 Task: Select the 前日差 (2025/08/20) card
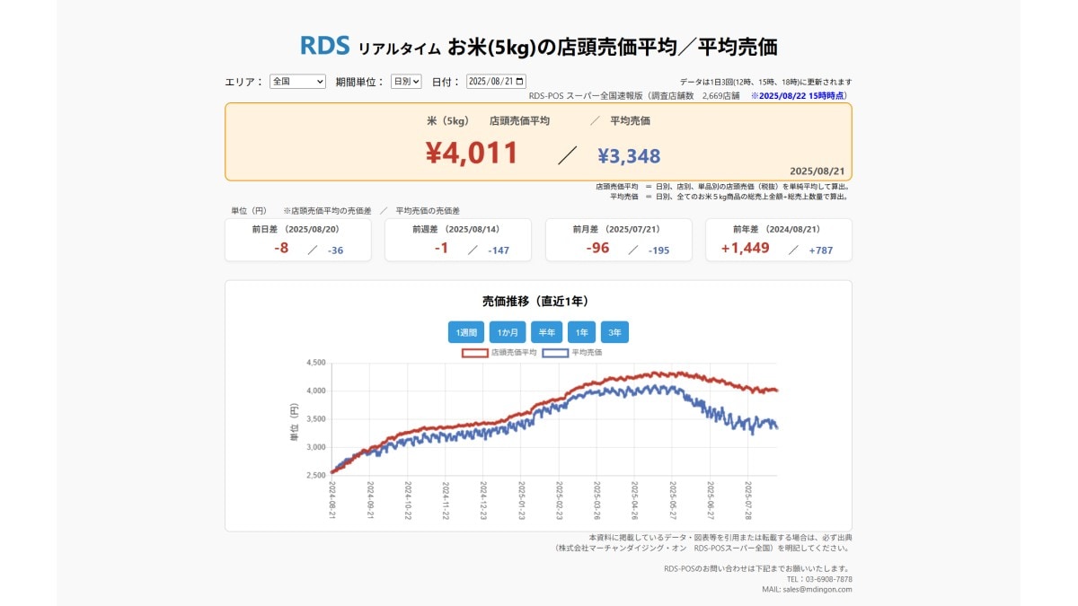pyautogui.click(x=298, y=240)
